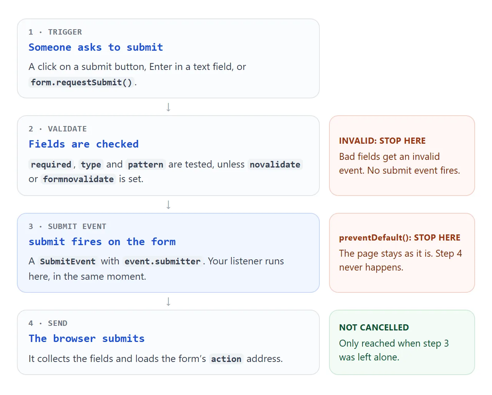Click the "event.submitter" code chip
This screenshot has height=395, width=492.
[x=163, y=261]
